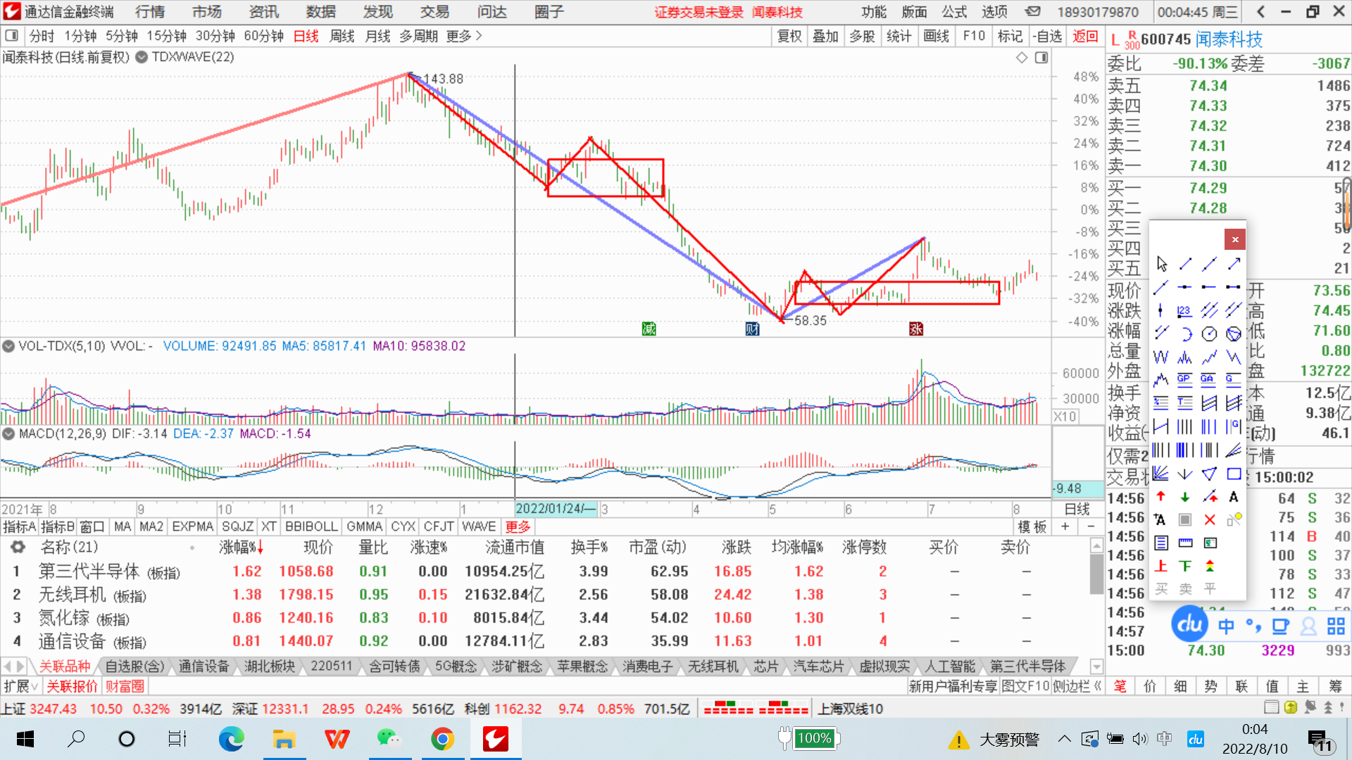Screen dimensions: 1352x760
Task: Open the 行情 menu
Action: point(149,12)
